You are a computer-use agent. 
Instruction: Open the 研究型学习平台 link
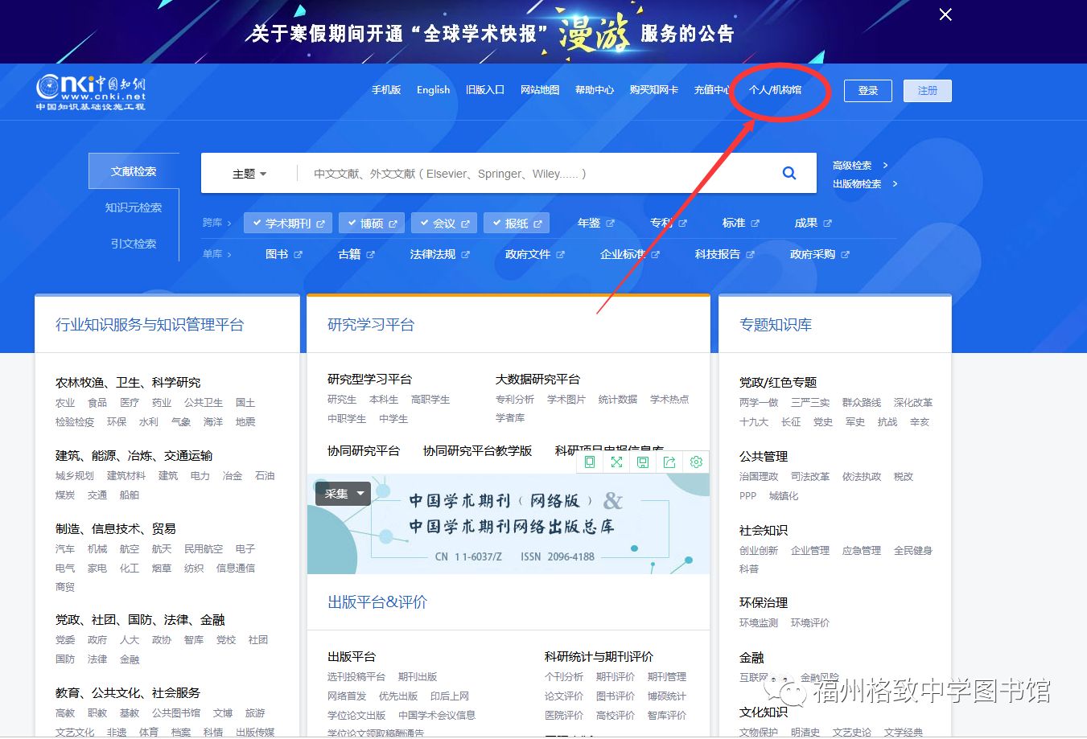[x=369, y=379]
